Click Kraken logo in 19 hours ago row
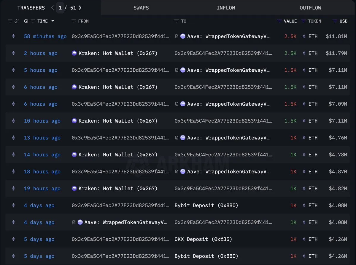356x265 pixels. (74, 188)
